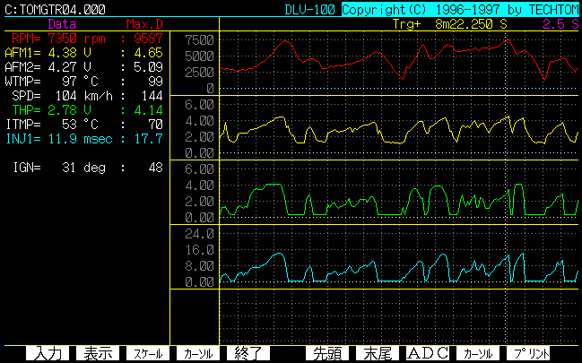Click the AFM1 maximum 4.65
The width and height of the screenshot is (582, 363).
point(149,53)
